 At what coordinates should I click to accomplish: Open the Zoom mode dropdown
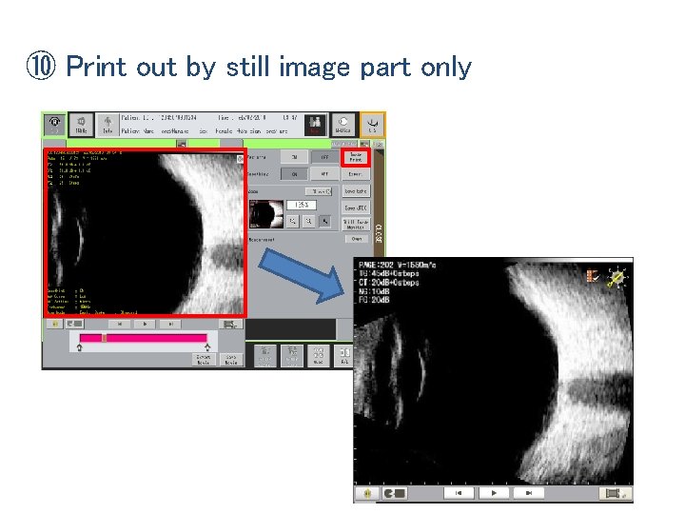319,191
